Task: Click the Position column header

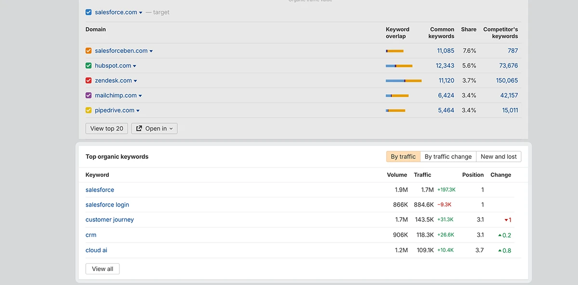Action: click(473, 175)
